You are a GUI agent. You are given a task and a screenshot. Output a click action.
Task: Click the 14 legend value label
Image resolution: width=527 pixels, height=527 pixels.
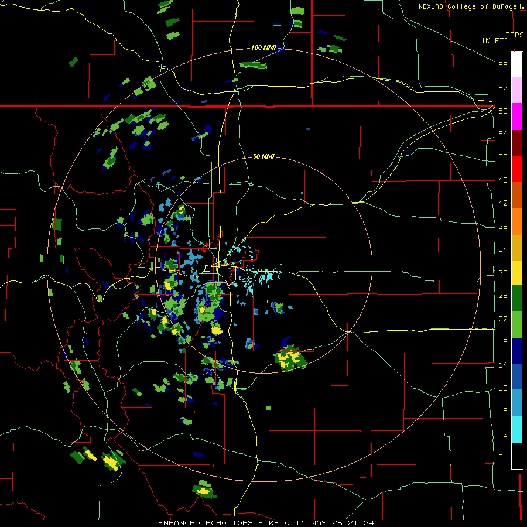[x=503, y=365]
